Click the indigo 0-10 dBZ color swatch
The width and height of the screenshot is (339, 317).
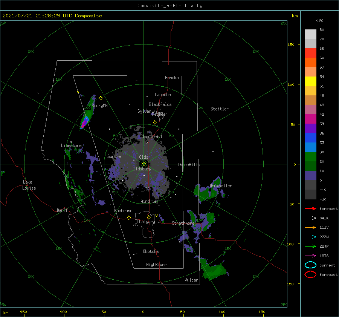[x=310, y=176]
